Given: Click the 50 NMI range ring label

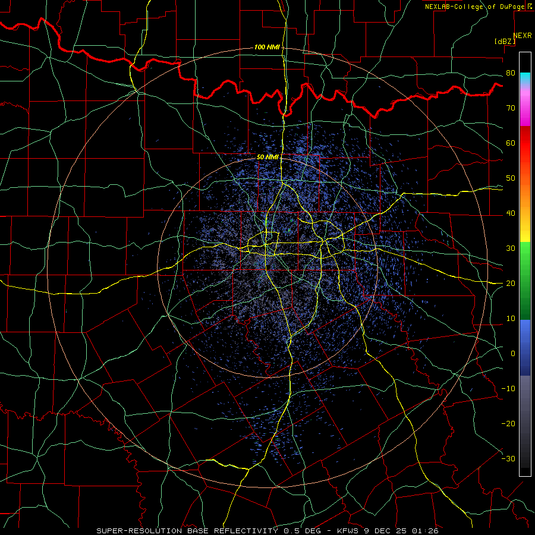Looking at the screenshot, I should [x=267, y=157].
